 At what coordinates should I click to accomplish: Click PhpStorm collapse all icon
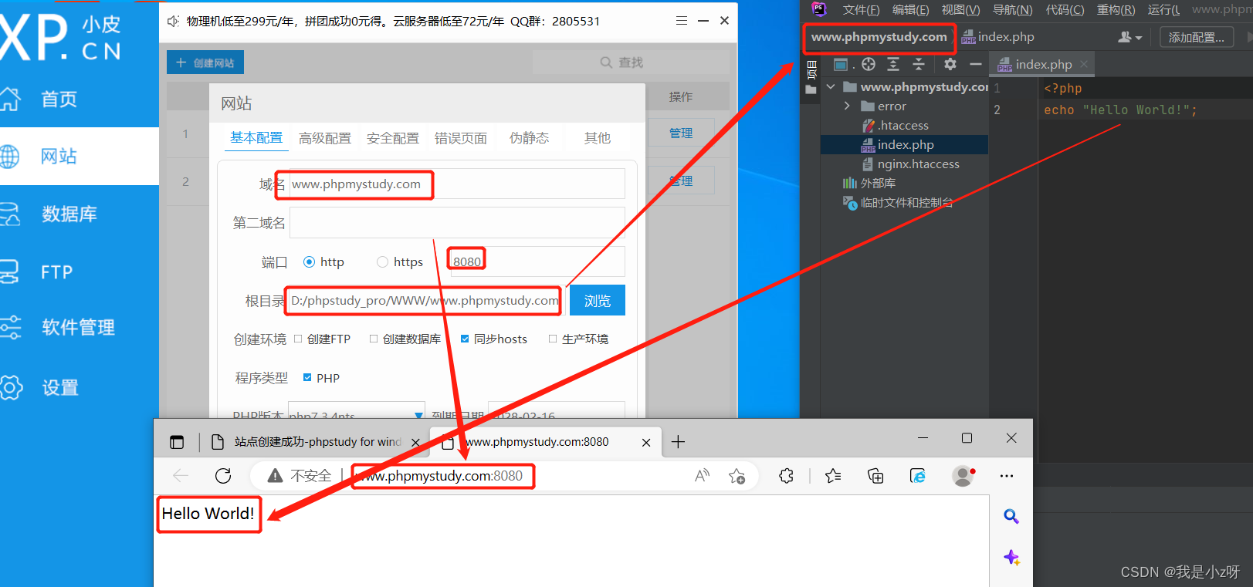click(x=919, y=64)
